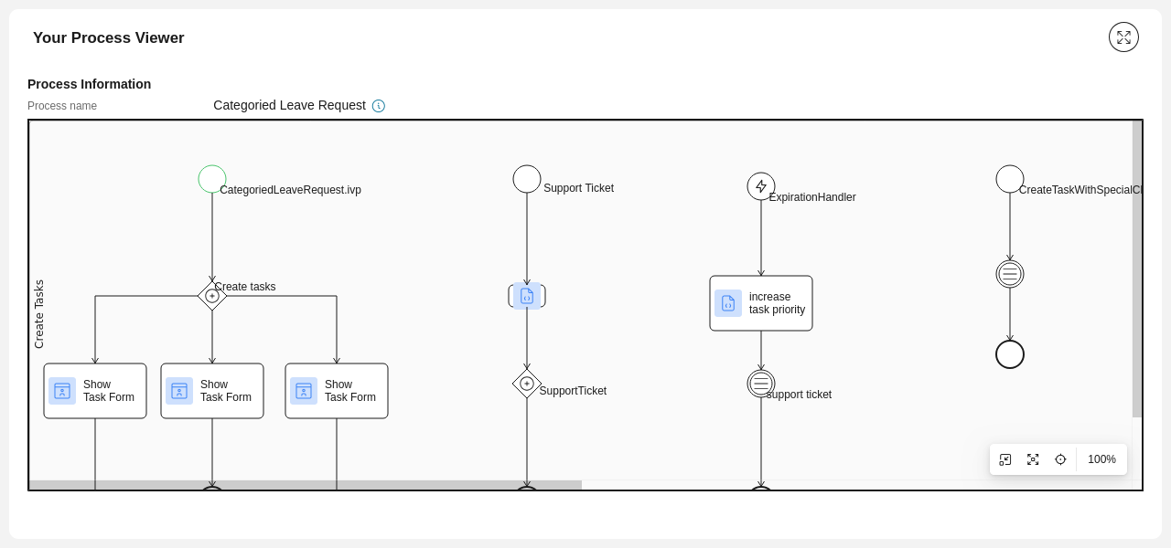Click the script element under Support Ticket

527,296
